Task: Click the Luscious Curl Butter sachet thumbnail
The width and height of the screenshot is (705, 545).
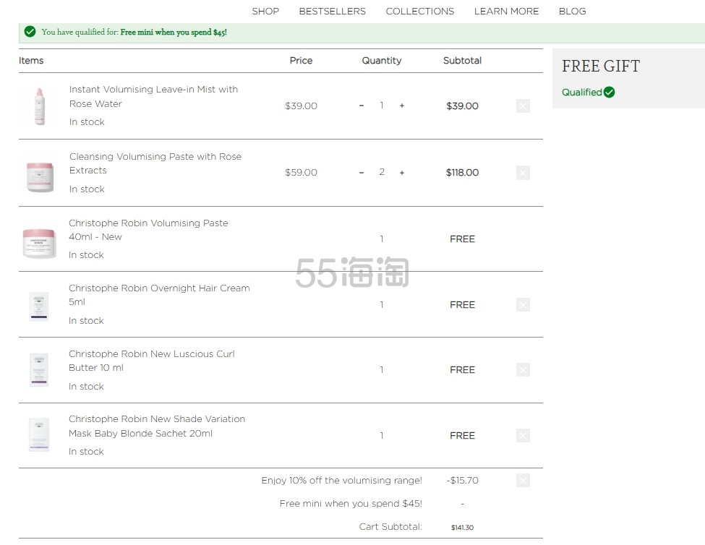Action: 38,370
